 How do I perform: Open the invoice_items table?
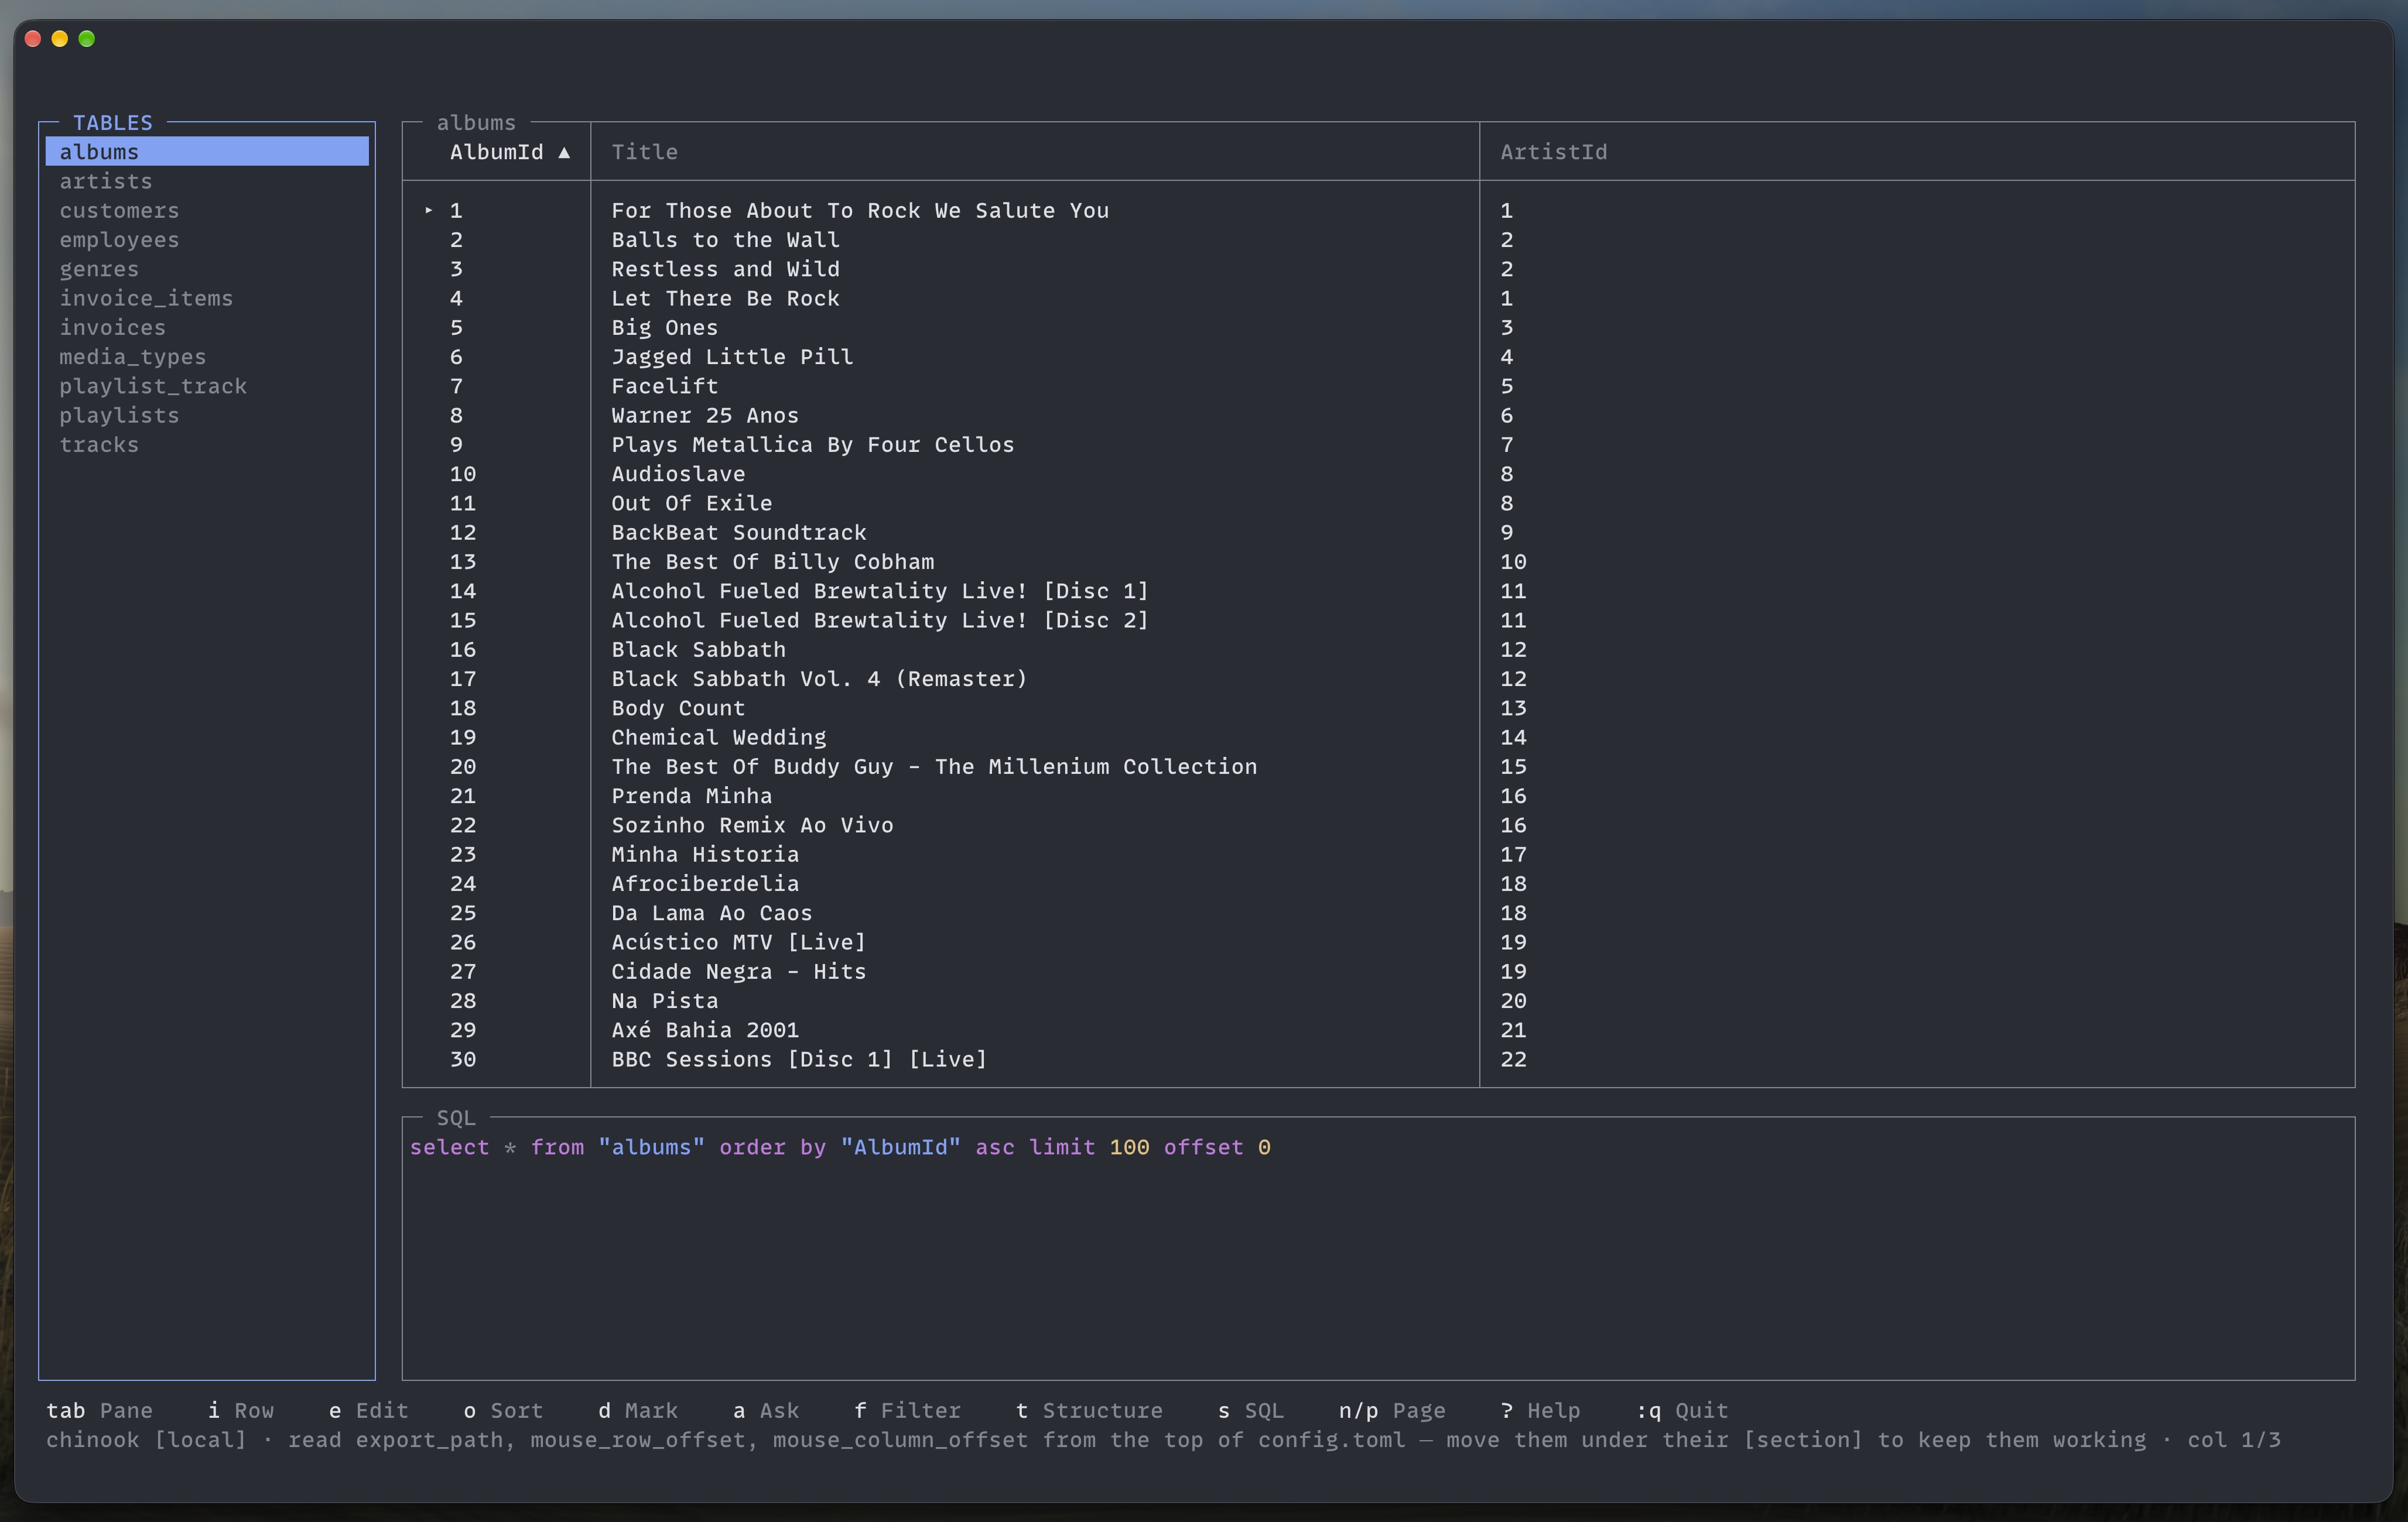point(146,299)
